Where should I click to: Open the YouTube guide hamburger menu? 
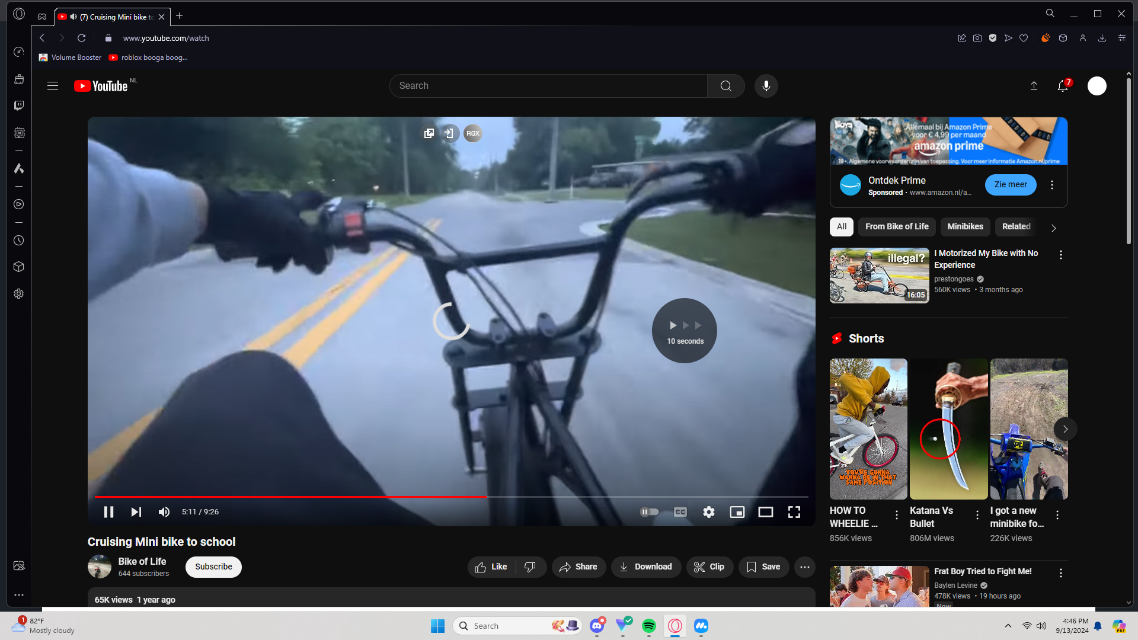click(x=53, y=86)
